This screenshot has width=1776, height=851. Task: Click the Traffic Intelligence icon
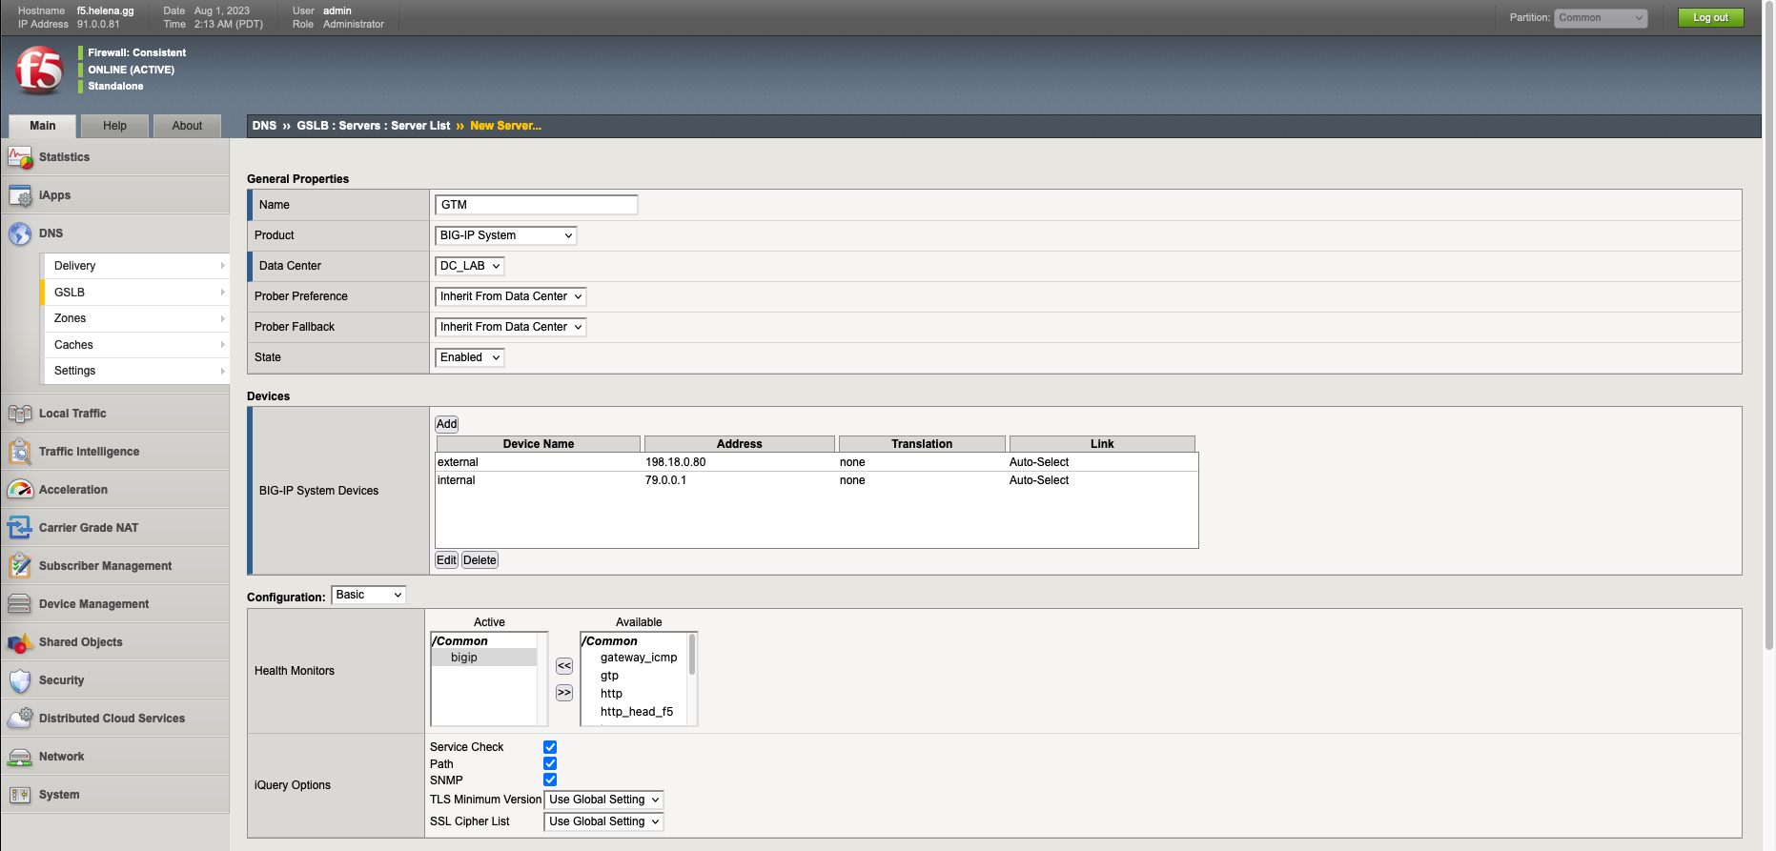[20, 452]
